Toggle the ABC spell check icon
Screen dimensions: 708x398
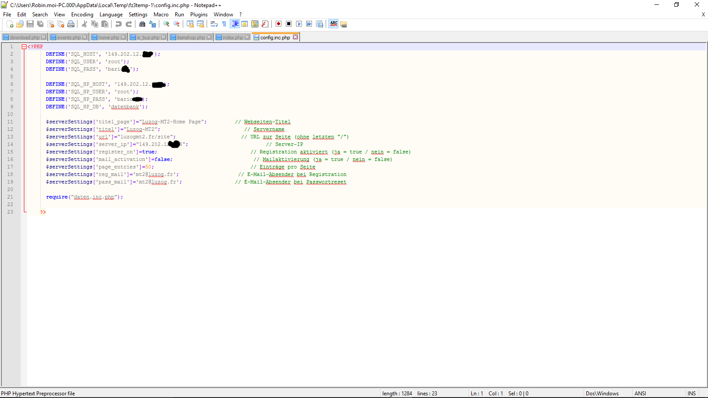point(334,24)
